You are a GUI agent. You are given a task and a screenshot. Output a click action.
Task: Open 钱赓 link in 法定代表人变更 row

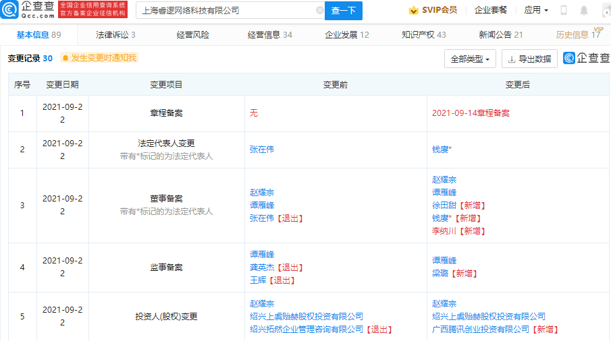tap(442, 150)
